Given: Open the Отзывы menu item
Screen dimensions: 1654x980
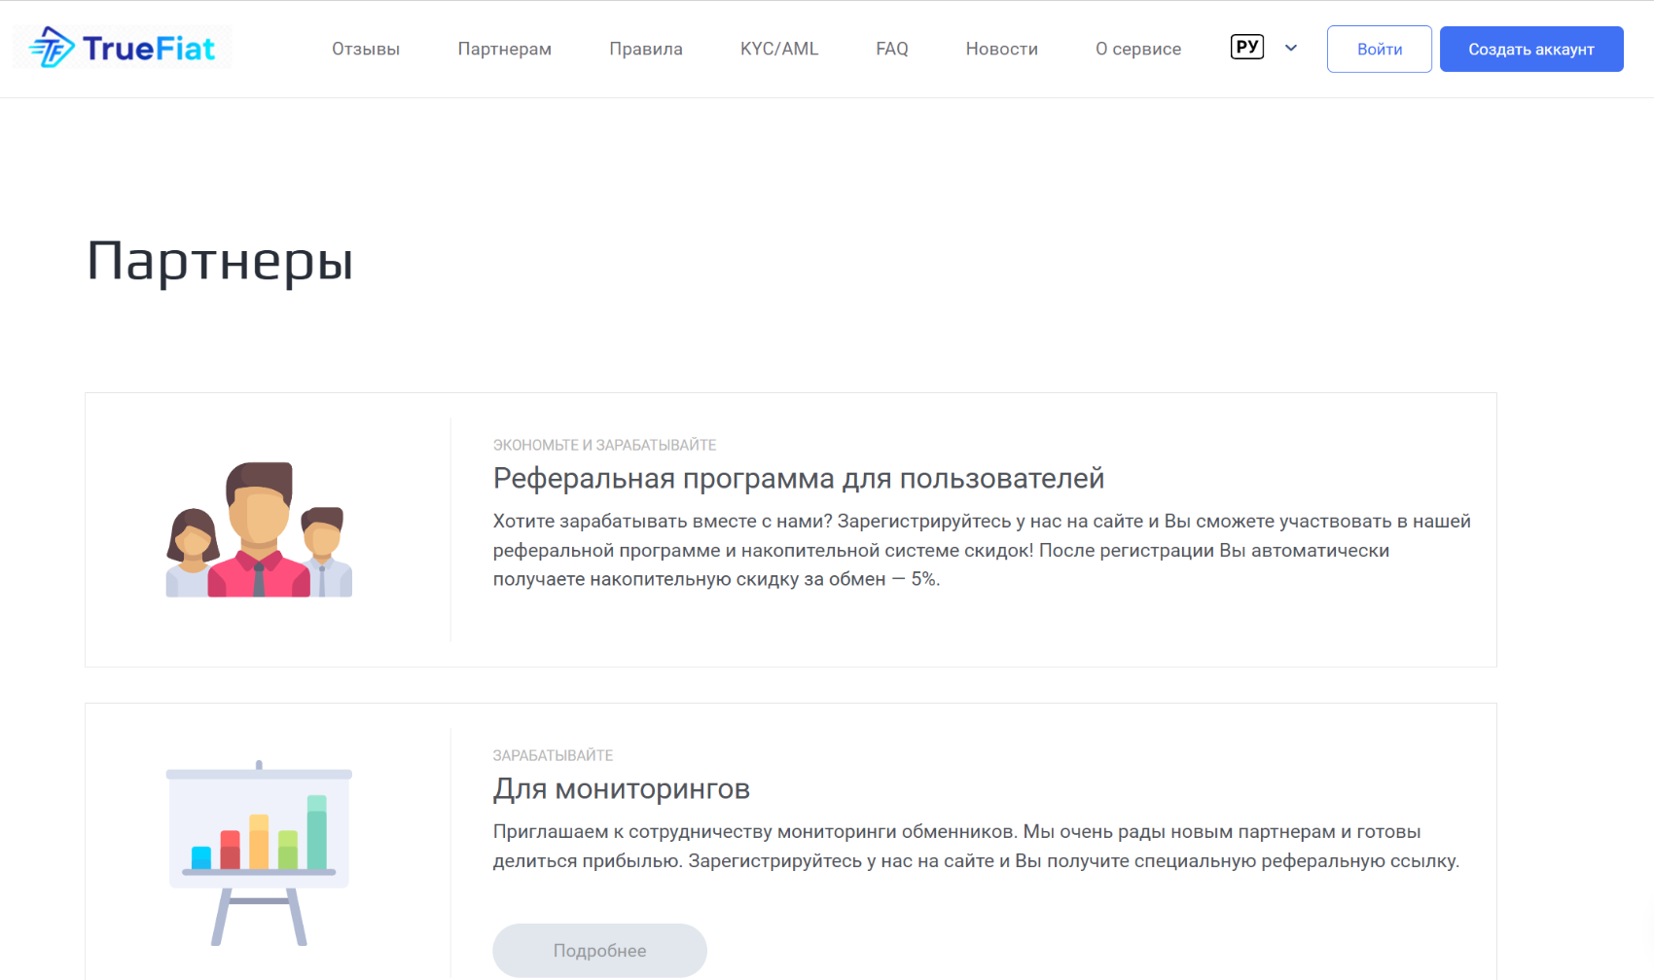Looking at the screenshot, I should coord(366,49).
